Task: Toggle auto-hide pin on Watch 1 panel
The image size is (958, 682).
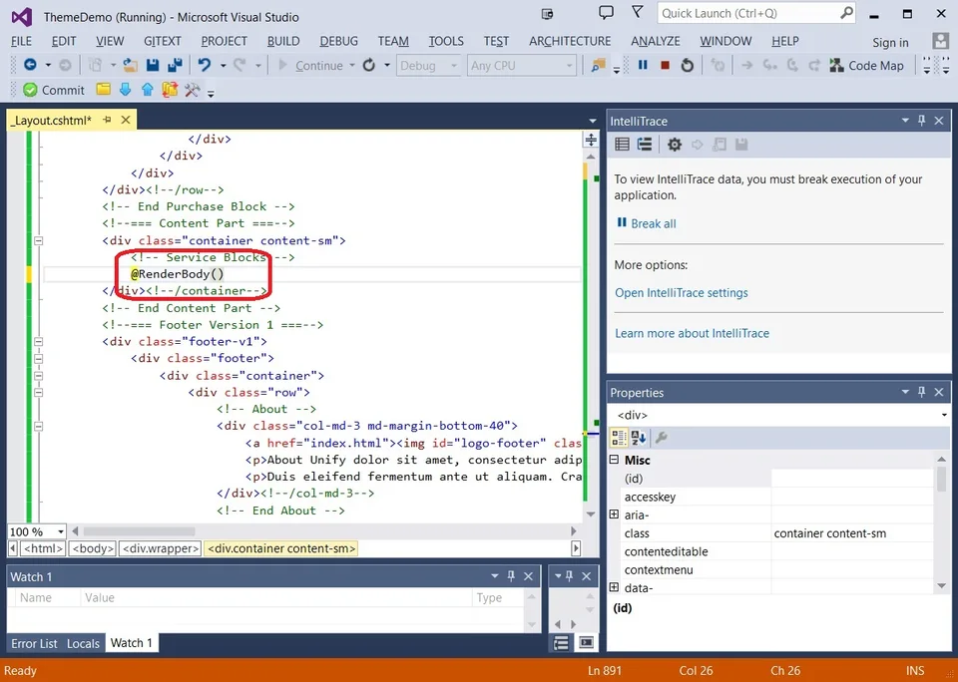Action: (x=511, y=575)
